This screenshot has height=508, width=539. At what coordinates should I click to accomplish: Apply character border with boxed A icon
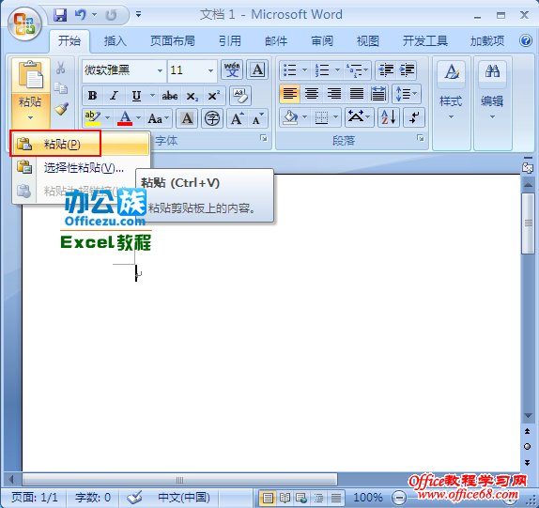[x=257, y=70]
